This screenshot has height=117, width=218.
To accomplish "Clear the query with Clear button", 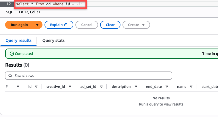I will [x=110, y=25].
